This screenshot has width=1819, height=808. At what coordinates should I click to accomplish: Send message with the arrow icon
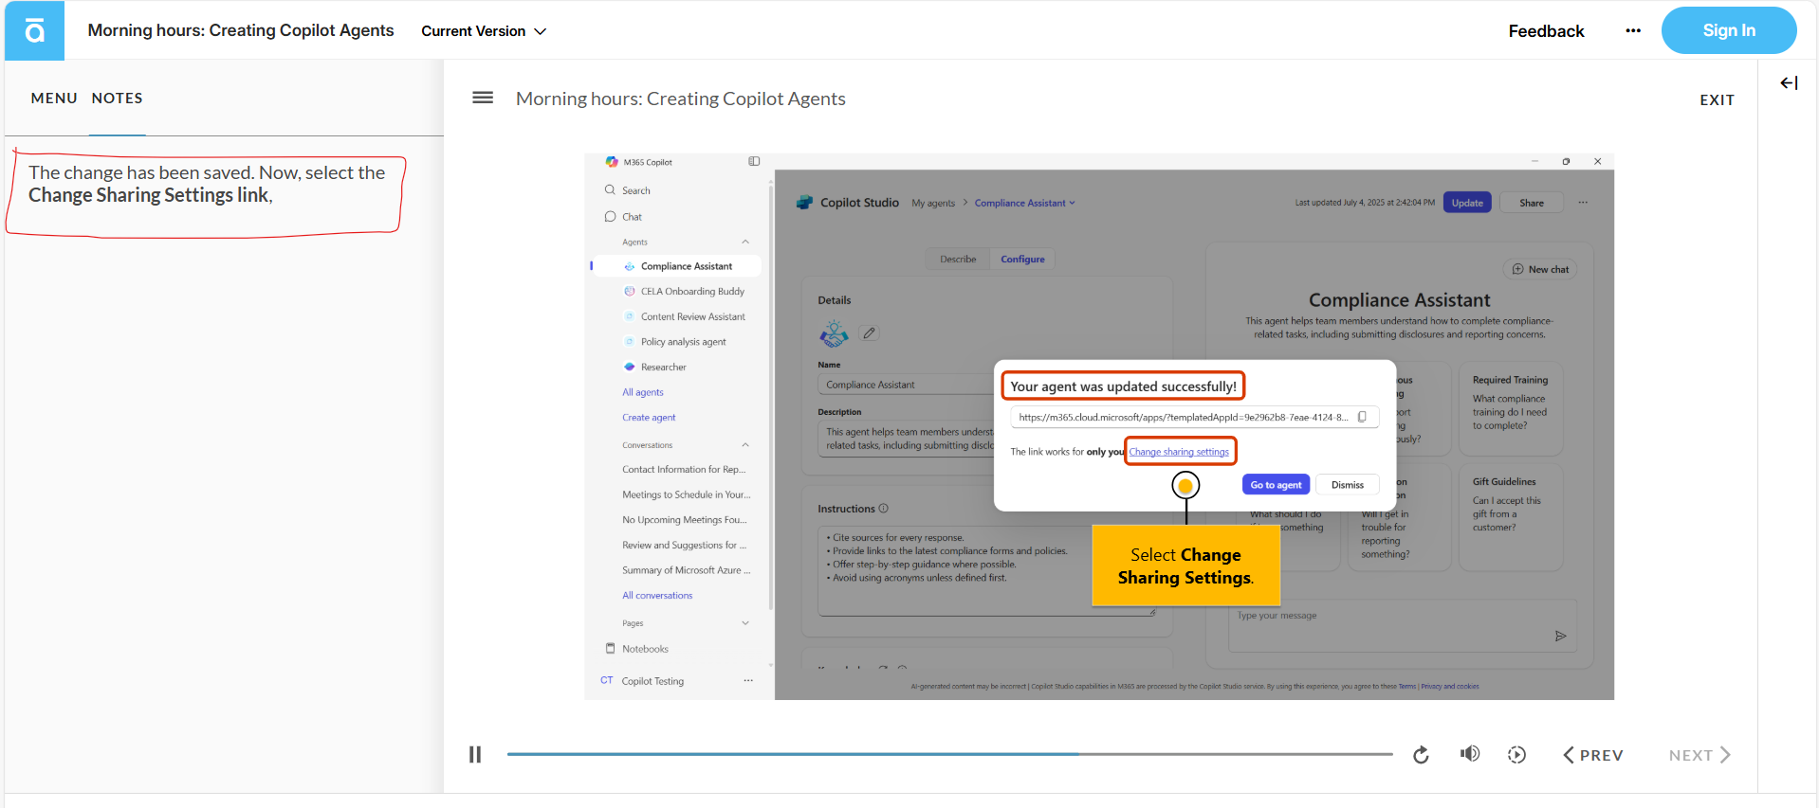[1560, 637]
